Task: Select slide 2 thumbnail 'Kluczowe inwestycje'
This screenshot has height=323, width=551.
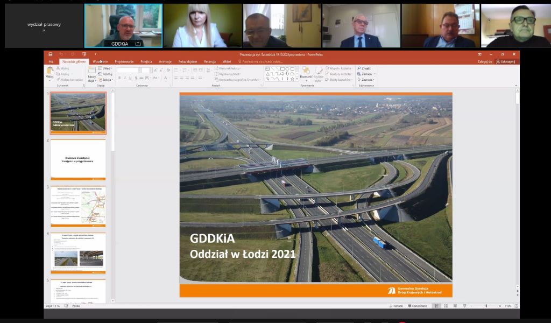Action: pos(78,159)
